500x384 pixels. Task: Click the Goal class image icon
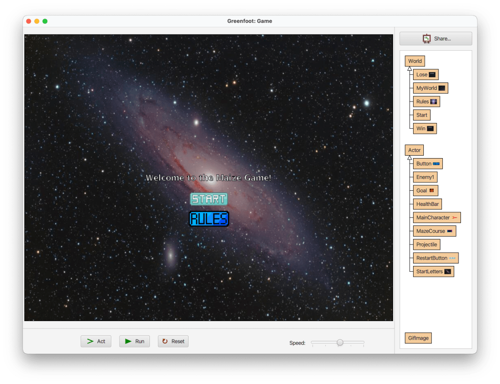click(x=432, y=191)
